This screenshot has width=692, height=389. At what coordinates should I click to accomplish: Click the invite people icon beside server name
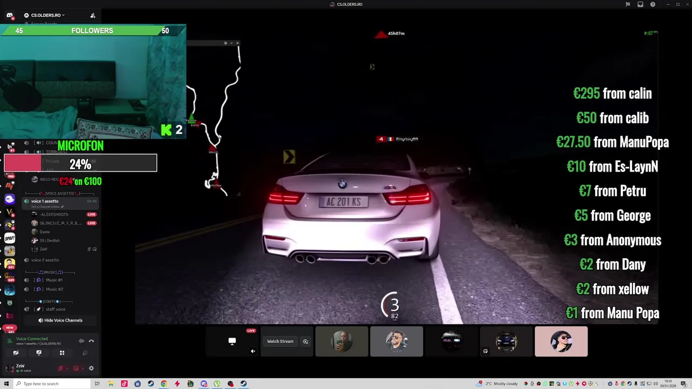coord(92,15)
